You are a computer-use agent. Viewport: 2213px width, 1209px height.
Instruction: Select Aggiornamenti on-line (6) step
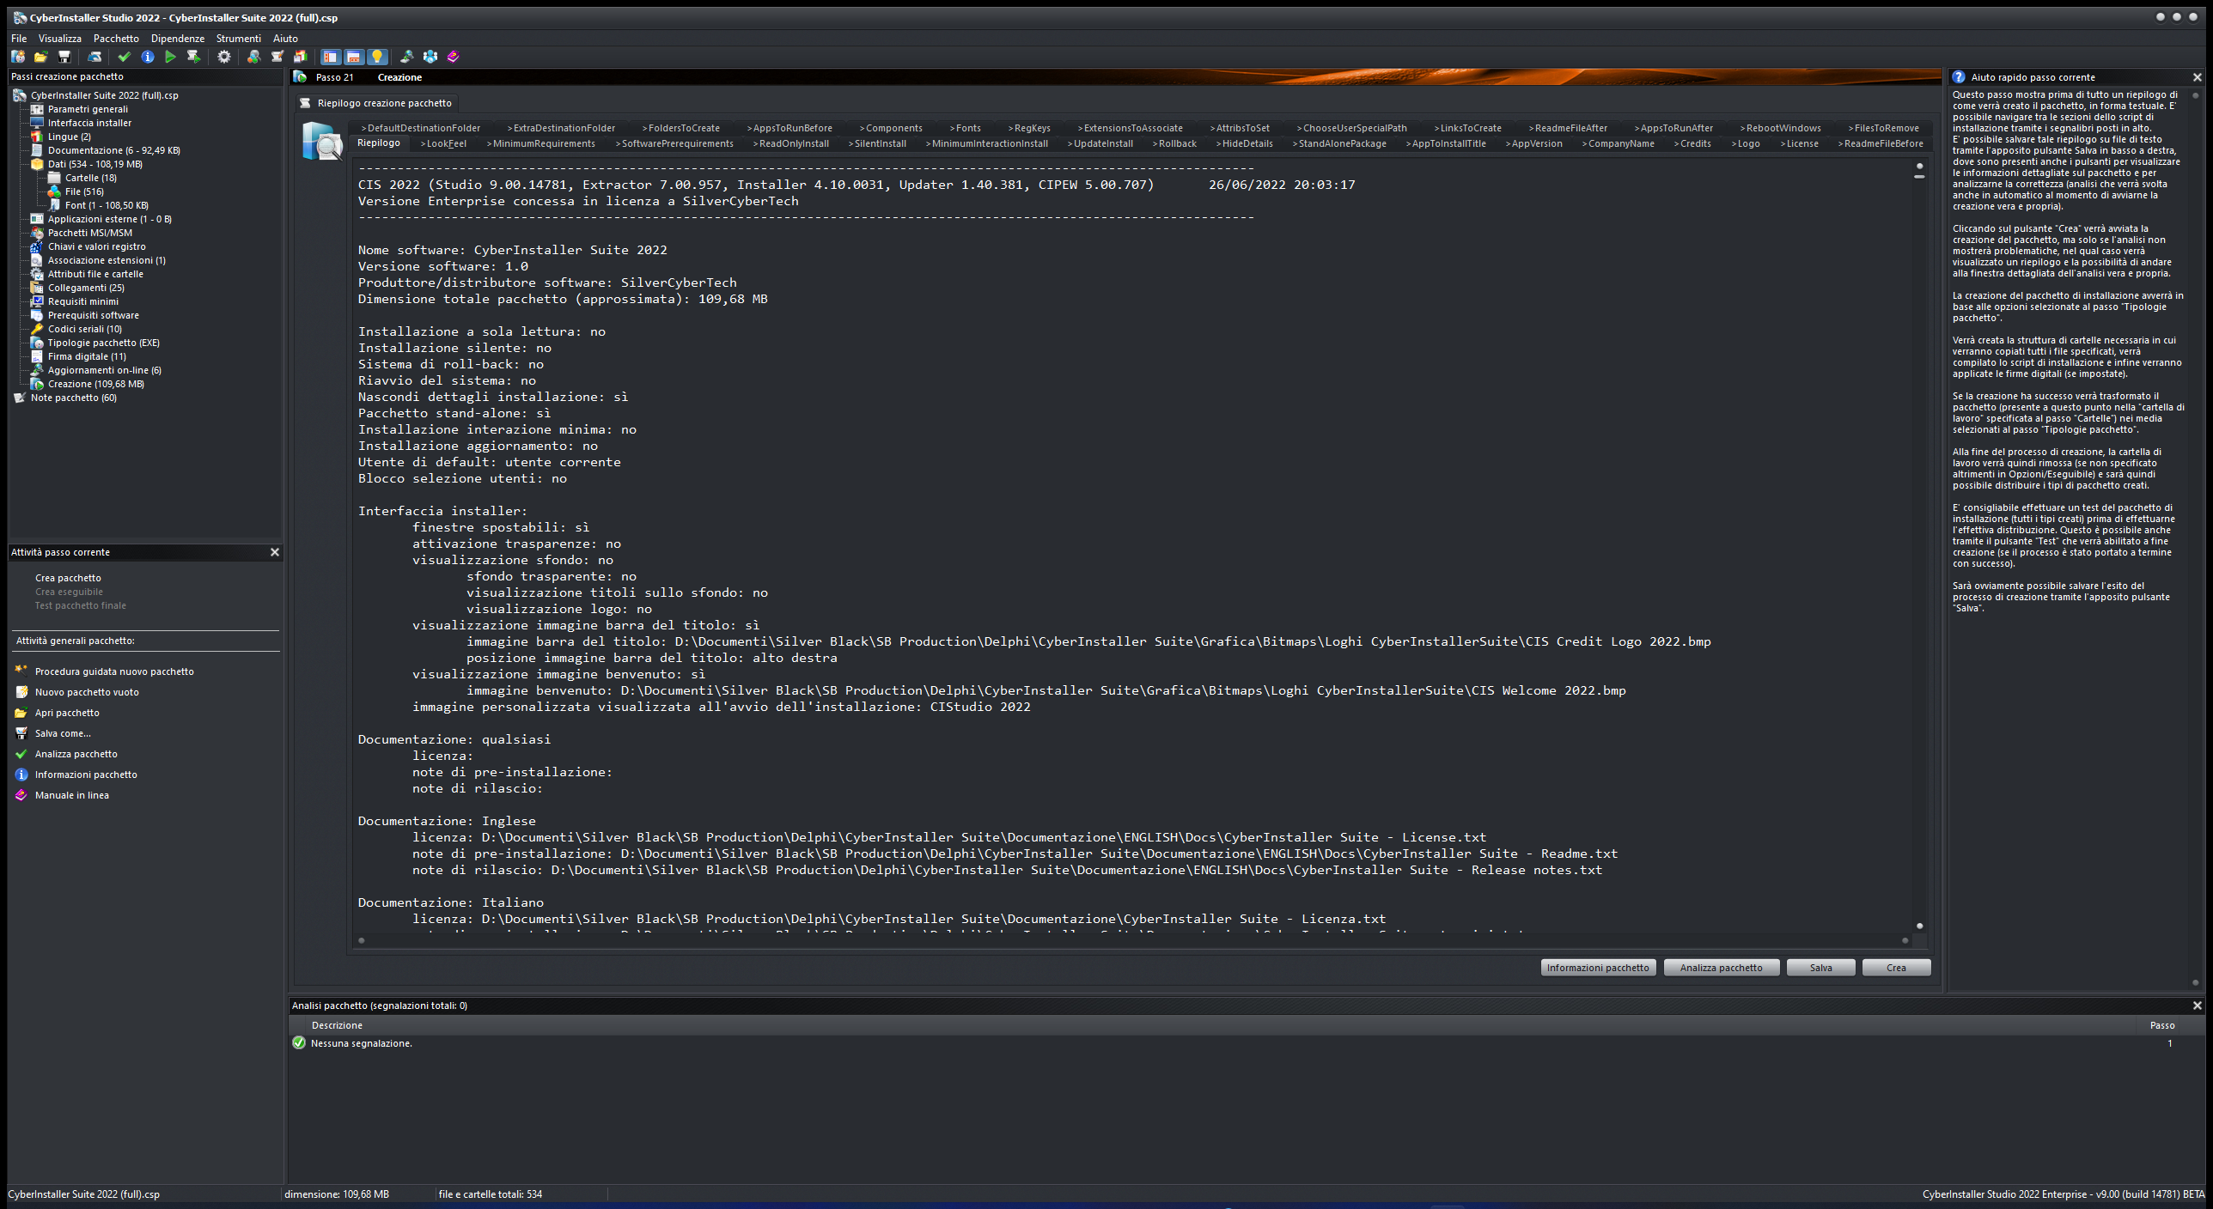coord(104,370)
